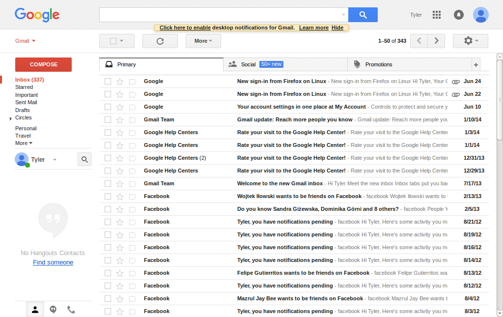
Task: Select the checkbox on the first Google email
Action: (108, 81)
